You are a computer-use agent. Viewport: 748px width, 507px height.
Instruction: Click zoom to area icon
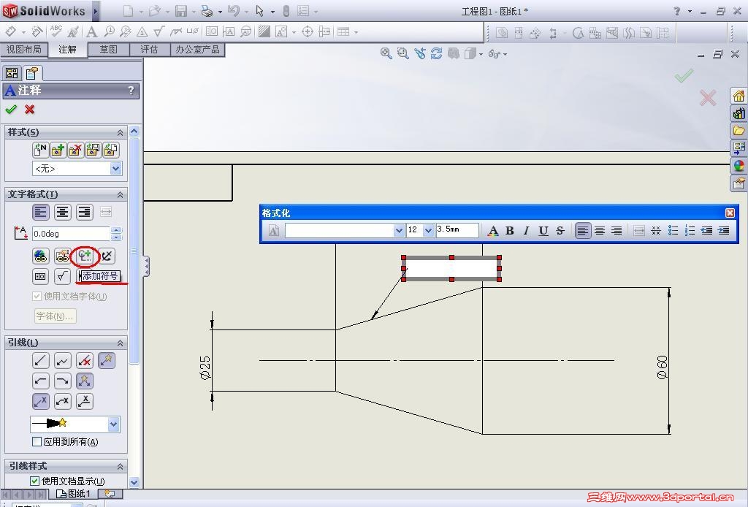pos(403,53)
